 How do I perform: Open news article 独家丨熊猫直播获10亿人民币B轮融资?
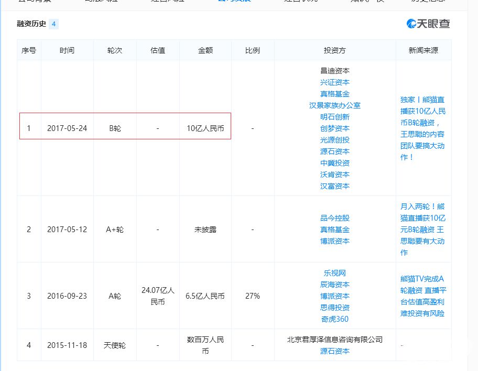click(x=422, y=128)
